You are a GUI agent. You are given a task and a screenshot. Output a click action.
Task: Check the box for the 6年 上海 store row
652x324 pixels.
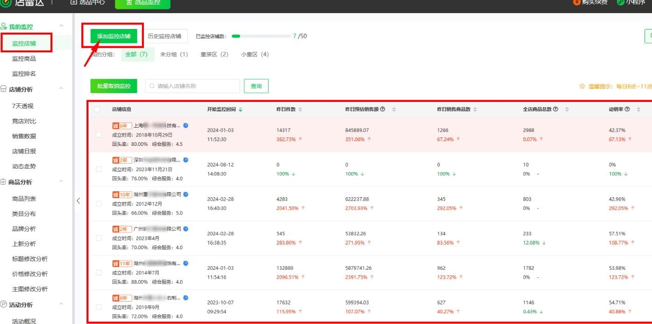tap(99, 135)
